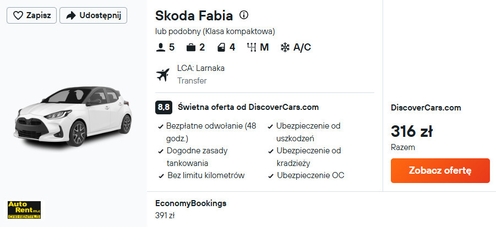496x227 pixels.
Task: Click the passenger seats icon
Action: (161, 47)
